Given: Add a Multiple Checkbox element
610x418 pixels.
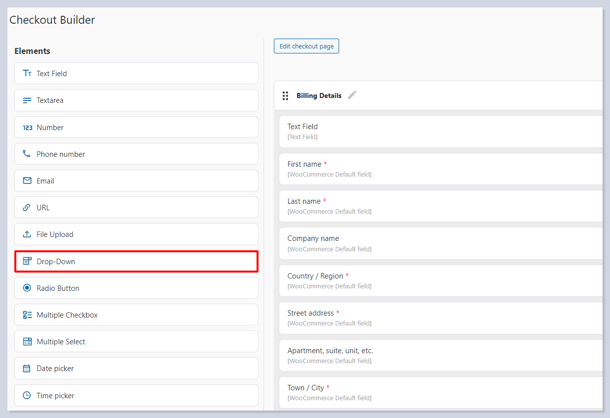Looking at the screenshot, I should click(136, 315).
